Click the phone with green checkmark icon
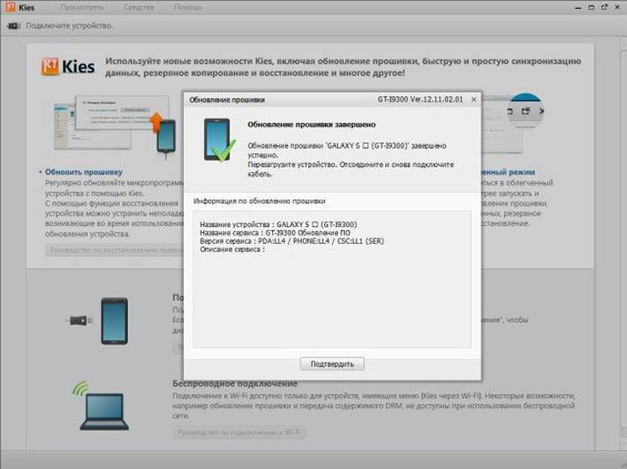627x469 pixels. (219, 141)
